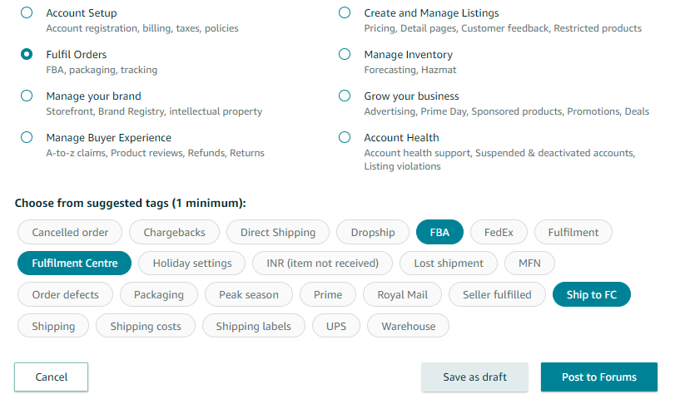Select the Peak season tag
The height and width of the screenshot is (399, 680).
tap(249, 294)
